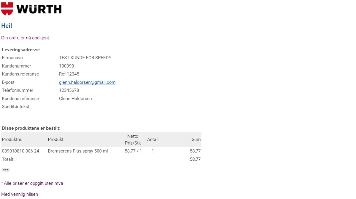Click the Bremserens Plus spray 500 ml product

(78, 151)
